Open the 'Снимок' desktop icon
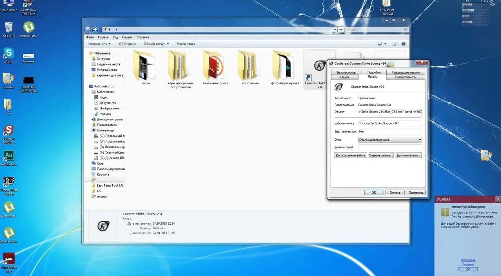This screenshot has height=276, width=501. (x=29, y=58)
